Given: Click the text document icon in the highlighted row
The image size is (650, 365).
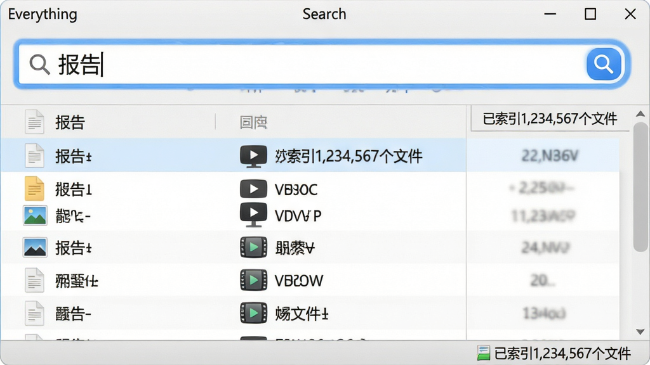Looking at the screenshot, I should (x=34, y=156).
